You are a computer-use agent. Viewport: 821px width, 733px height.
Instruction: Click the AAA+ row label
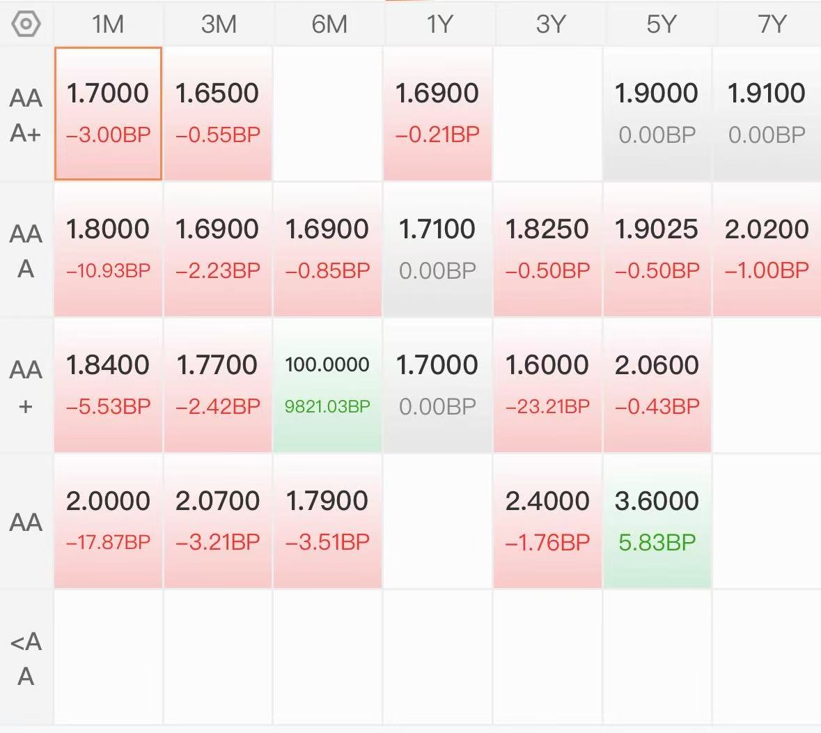tap(26, 115)
